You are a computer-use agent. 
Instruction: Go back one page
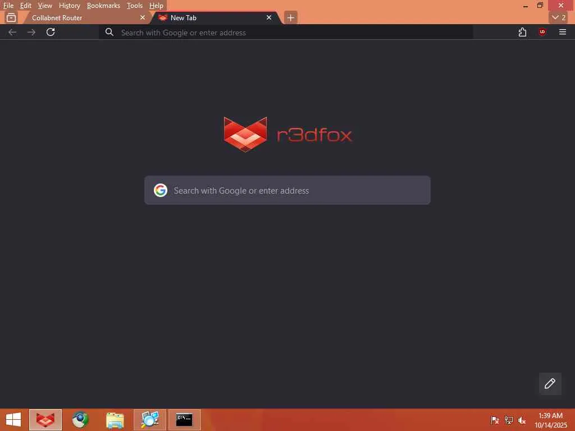click(x=12, y=32)
